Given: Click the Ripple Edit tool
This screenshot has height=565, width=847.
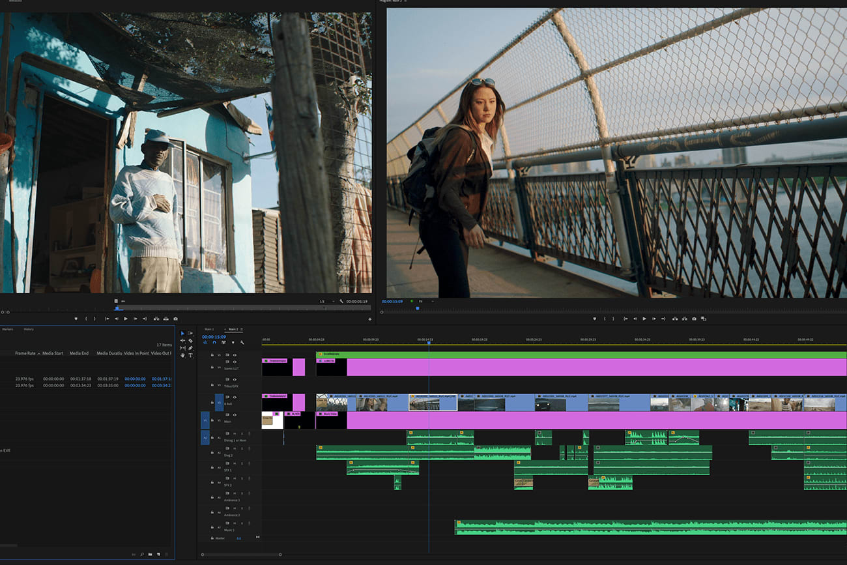Looking at the screenshot, I should pyautogui.click(x=182, y=341).
